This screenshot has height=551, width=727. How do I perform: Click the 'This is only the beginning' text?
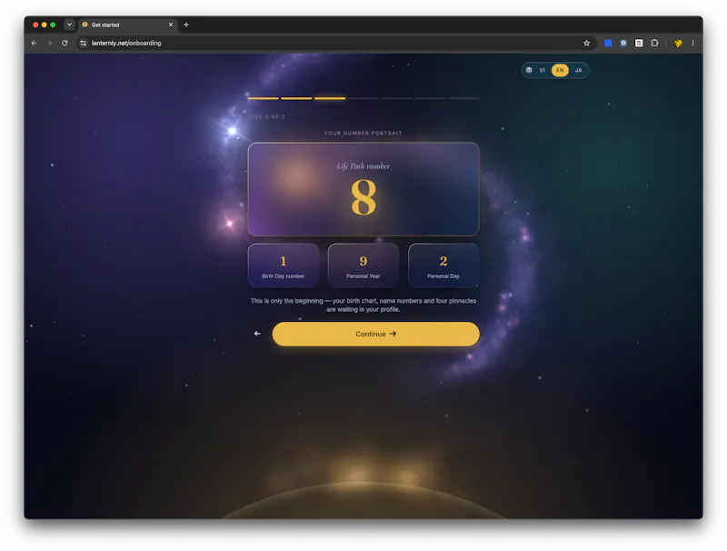coord(363,305)
